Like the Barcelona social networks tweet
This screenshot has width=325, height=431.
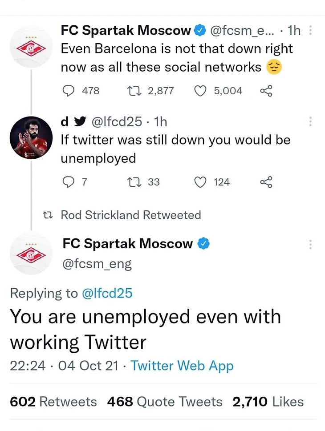(x=201, y=91)
